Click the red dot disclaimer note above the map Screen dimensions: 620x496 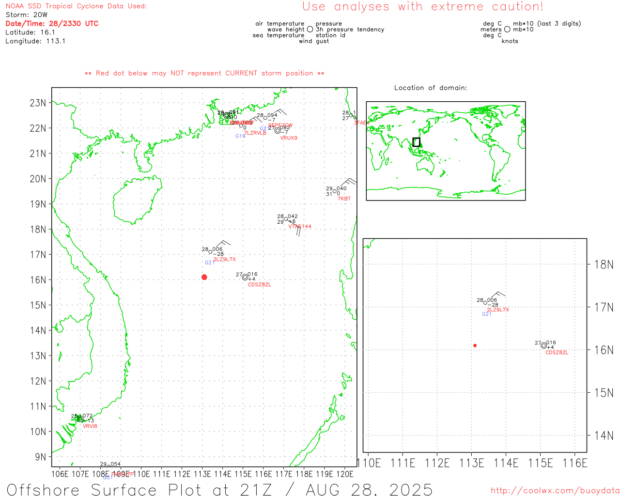[x=204, y=73]
